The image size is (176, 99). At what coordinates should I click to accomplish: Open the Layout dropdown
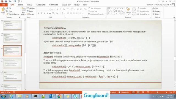31,8
